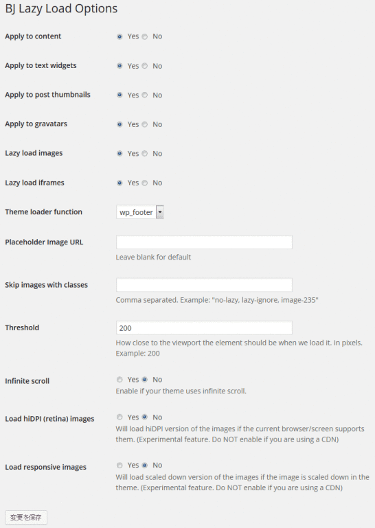Select No for Infinite scroll
The width and height of the screenshot is (375, 528).
click(145, 380)
